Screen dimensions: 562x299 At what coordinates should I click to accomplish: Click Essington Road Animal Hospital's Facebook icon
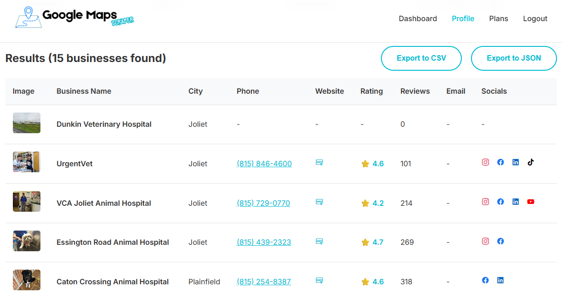500,241
